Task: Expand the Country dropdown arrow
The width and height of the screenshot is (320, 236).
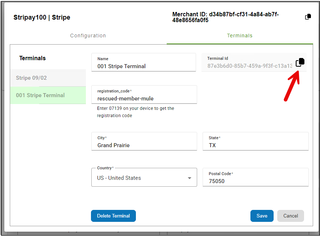Action: pos(189,178)
